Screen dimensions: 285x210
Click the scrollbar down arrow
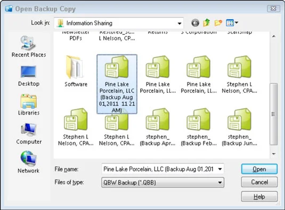(274, 154)
